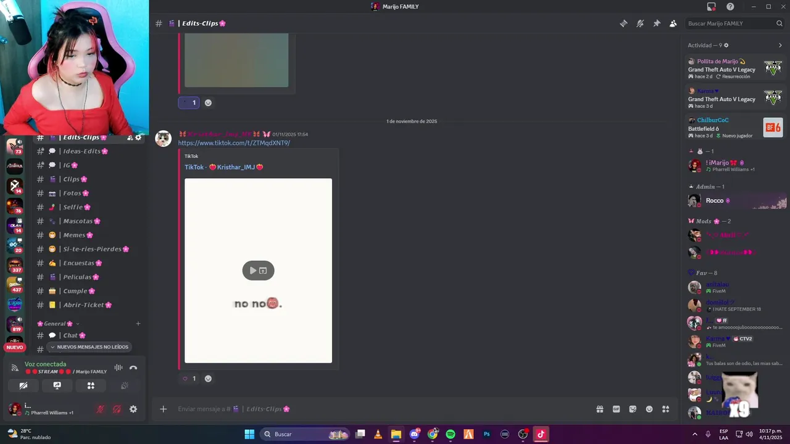Toggle the member list icon
The image size is (790, 444).
click(673, 23)
